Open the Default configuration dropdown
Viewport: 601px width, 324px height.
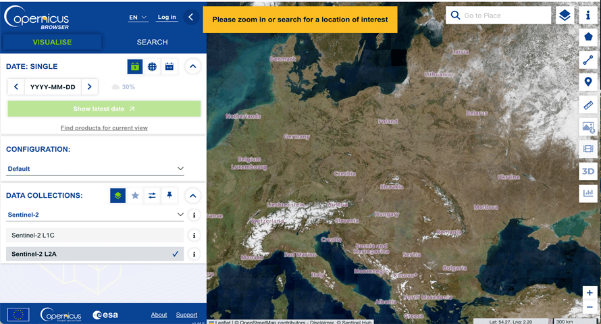pyautogui.click(x=95, y=169)
